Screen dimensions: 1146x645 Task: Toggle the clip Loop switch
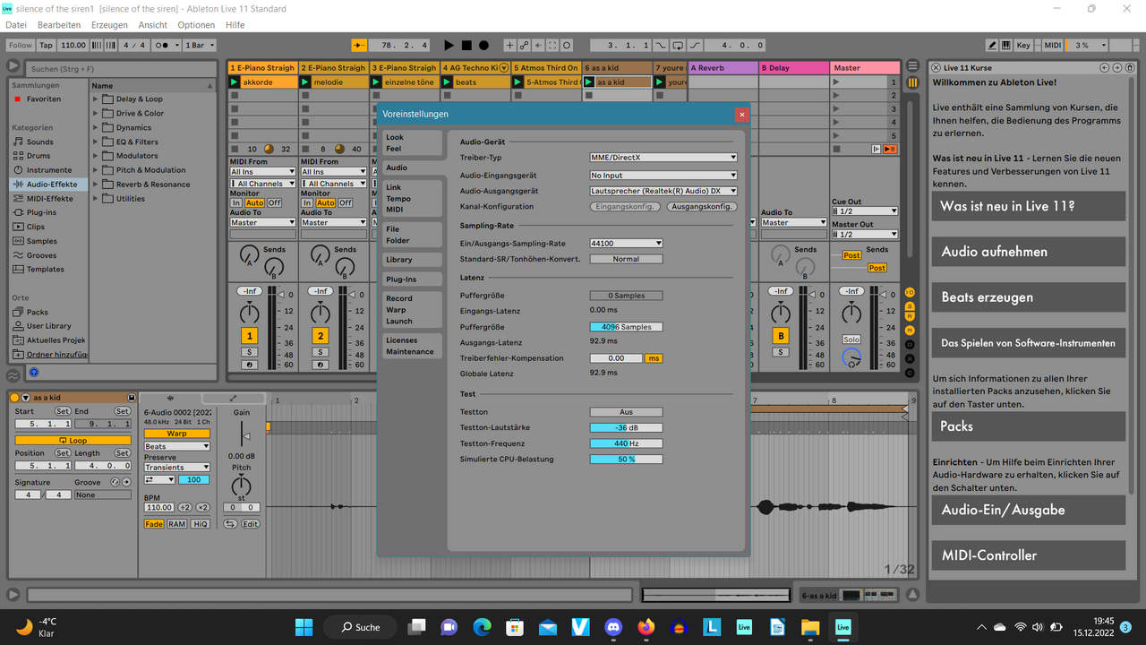click(x=73, y=441)
